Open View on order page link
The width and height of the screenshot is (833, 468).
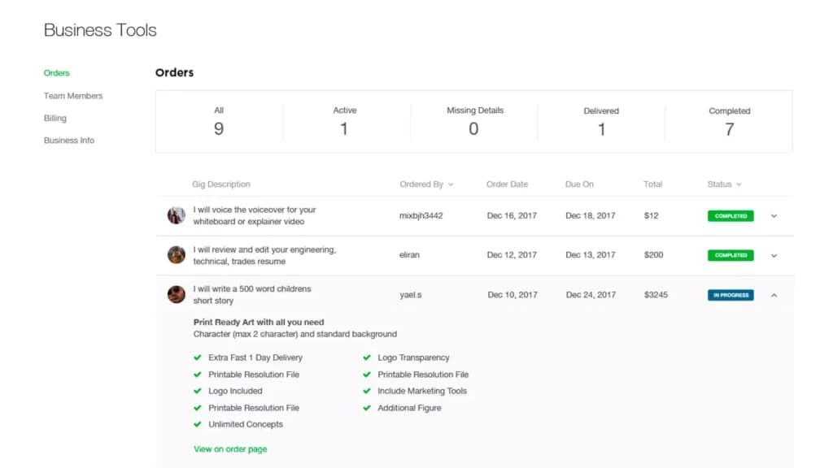click(230, 449)
